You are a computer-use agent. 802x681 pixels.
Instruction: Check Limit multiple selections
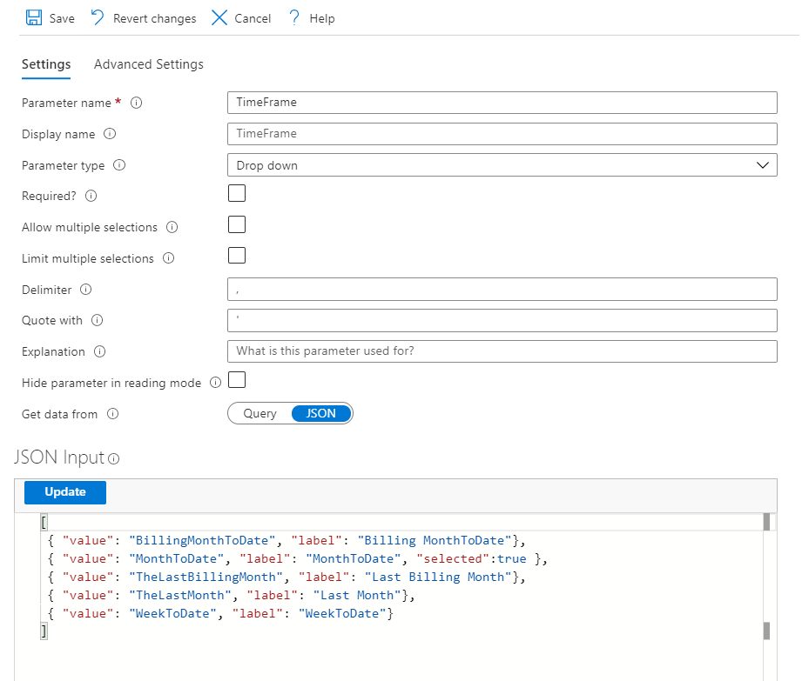237,256
